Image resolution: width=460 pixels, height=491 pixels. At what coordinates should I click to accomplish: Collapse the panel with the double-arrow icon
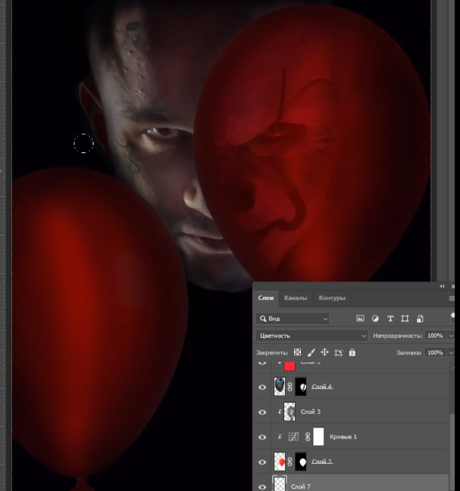pyautogui.click(x=442, y=286)
